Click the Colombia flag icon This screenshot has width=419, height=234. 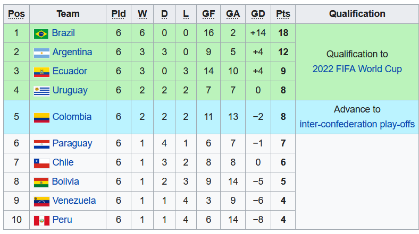point(41,117)
